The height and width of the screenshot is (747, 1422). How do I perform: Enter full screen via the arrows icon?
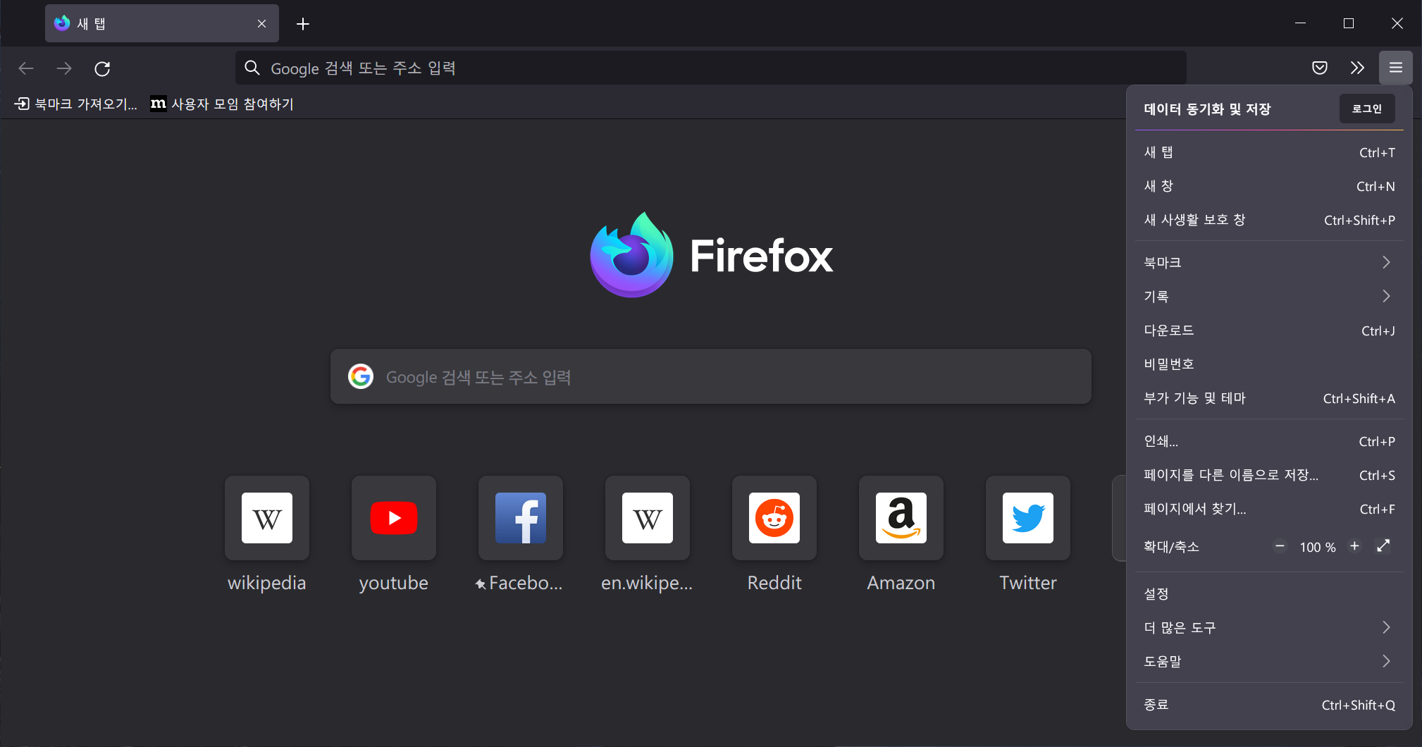pyautogui.click(x=1383, y=546)
